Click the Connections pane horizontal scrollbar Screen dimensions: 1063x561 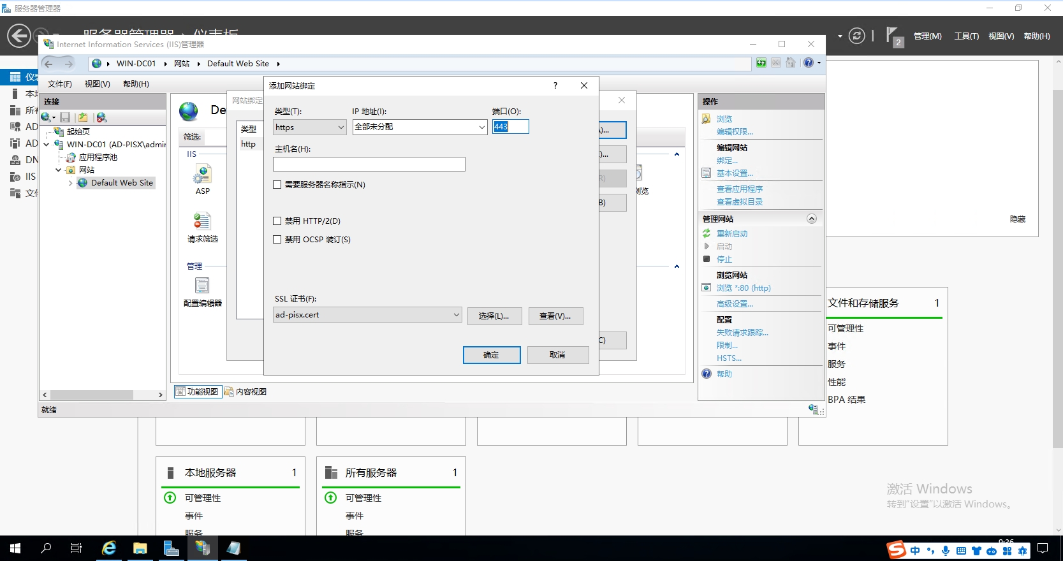91,395
